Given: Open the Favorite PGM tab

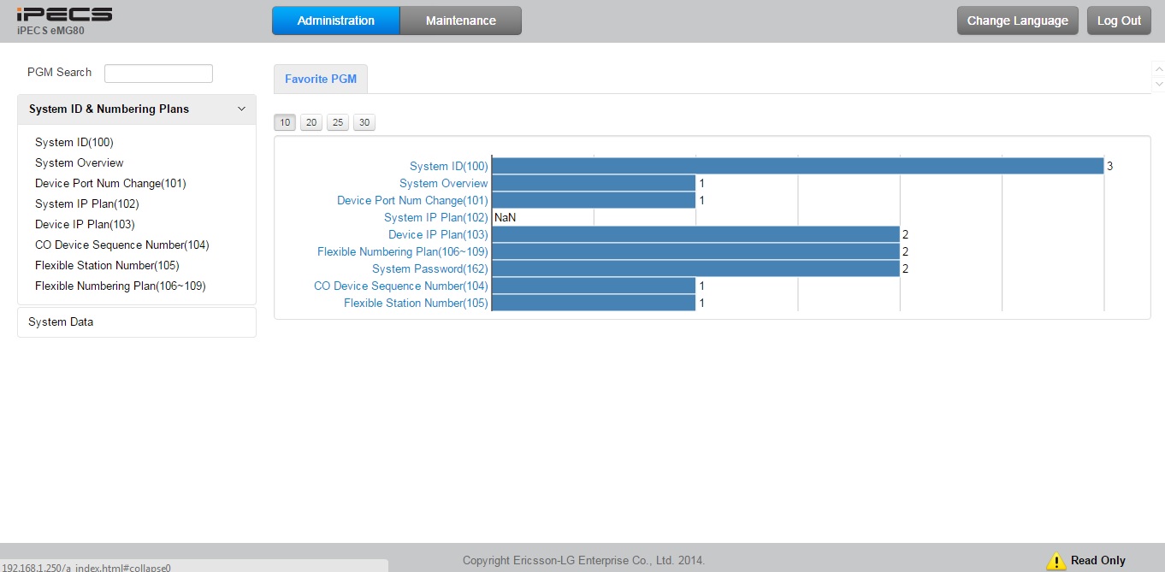Looking at the screenshot, I should pos(320,79).
